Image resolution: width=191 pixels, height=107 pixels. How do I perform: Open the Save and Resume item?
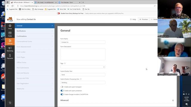pyautogui.click(x=35, y=73)
